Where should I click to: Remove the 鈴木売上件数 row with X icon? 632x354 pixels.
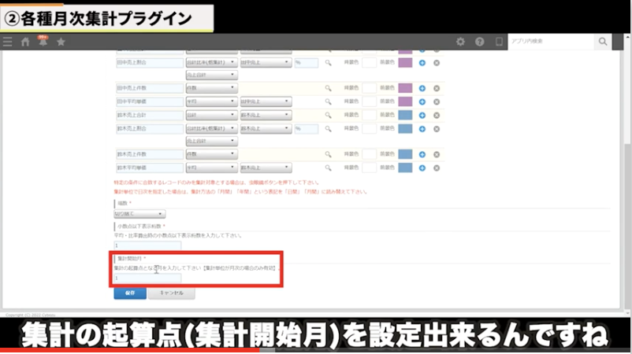tap(437, 154)
